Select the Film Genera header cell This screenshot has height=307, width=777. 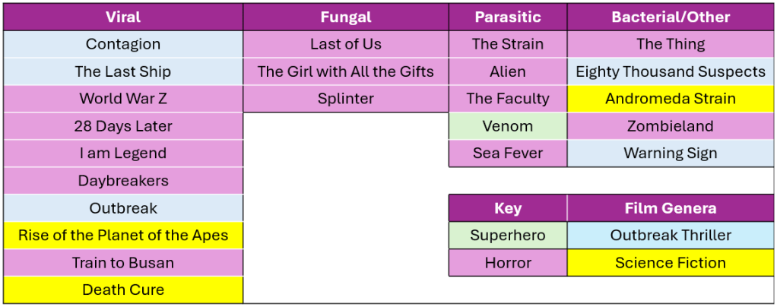[671, 208]
